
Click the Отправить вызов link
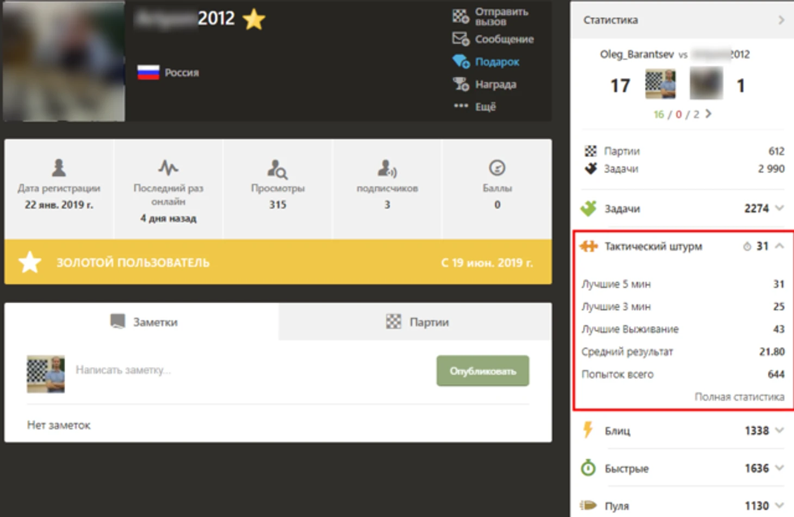click(501, 16)
